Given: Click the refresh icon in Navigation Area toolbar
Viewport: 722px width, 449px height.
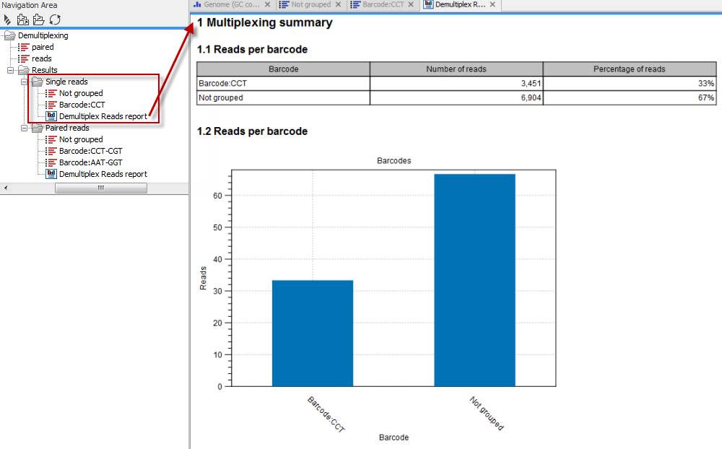Looking at the screenshot, I should [x=55, y=19].
